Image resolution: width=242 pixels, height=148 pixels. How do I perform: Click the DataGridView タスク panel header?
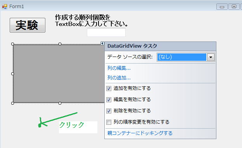click(x=160, y=46)
